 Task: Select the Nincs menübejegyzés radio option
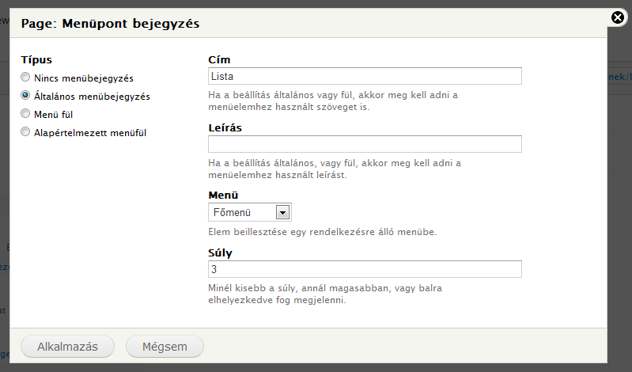(x=25, y=77)
